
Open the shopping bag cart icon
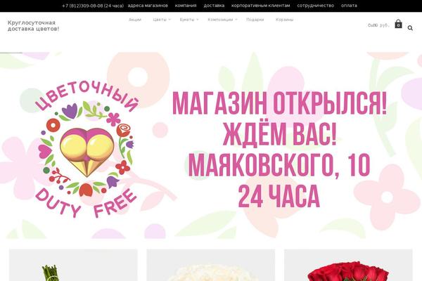[x=398, y=24]
